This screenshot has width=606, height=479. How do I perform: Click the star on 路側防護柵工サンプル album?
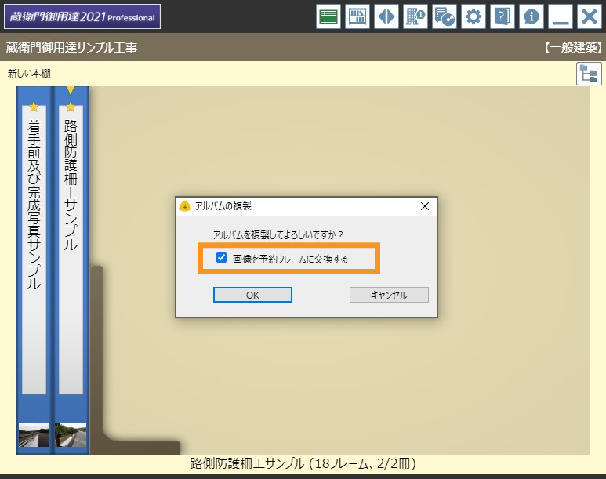71,107
